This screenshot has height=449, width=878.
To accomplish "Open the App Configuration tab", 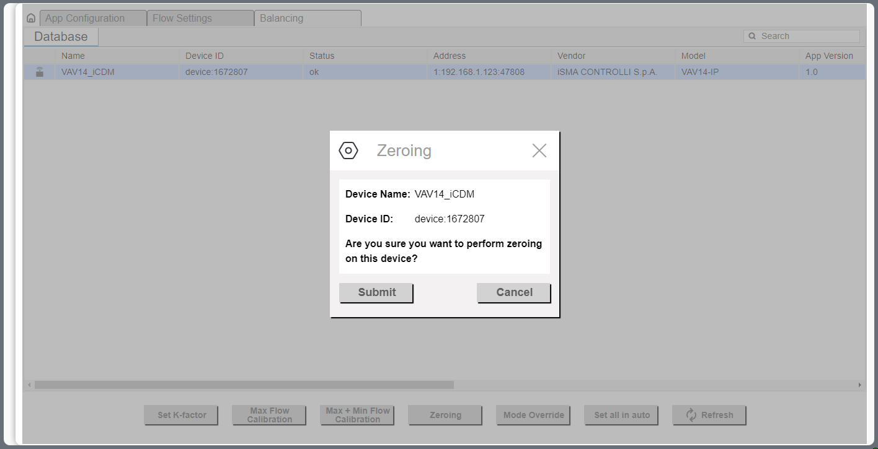I will [93, 19].
